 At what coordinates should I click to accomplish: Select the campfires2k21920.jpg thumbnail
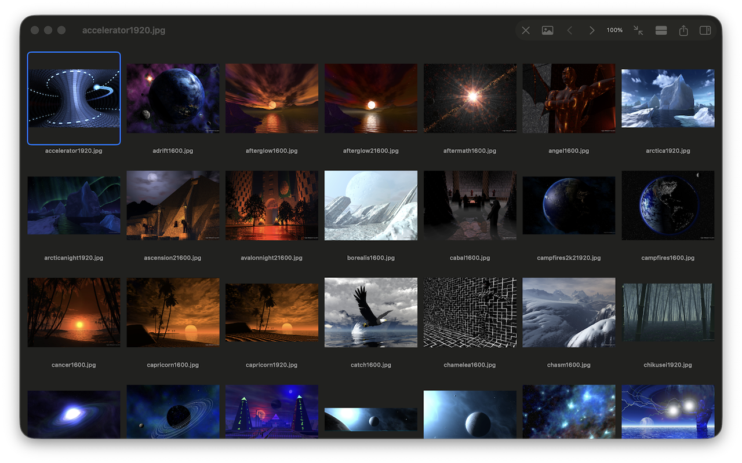coord(569,205)
